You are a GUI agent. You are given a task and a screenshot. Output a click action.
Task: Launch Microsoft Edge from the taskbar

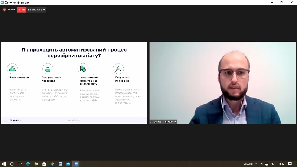click(x=28, y=164)
